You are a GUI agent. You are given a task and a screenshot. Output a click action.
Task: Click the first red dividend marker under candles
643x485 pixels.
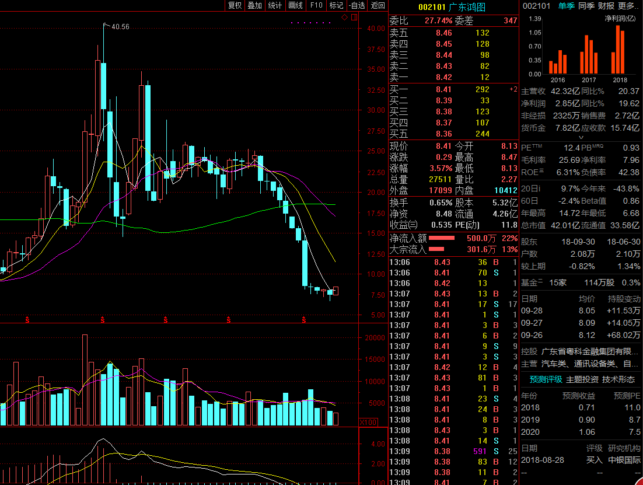pyautogui.click(x=27, y=320)
